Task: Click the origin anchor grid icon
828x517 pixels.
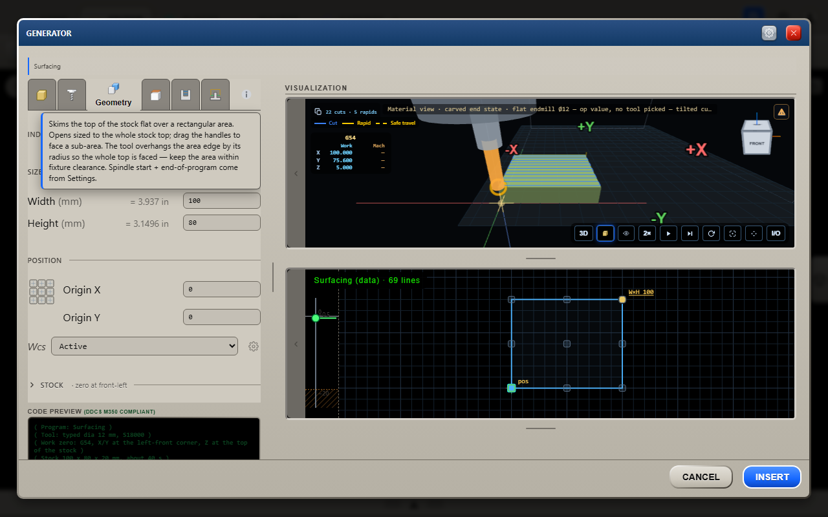Action: coord(41,291)
